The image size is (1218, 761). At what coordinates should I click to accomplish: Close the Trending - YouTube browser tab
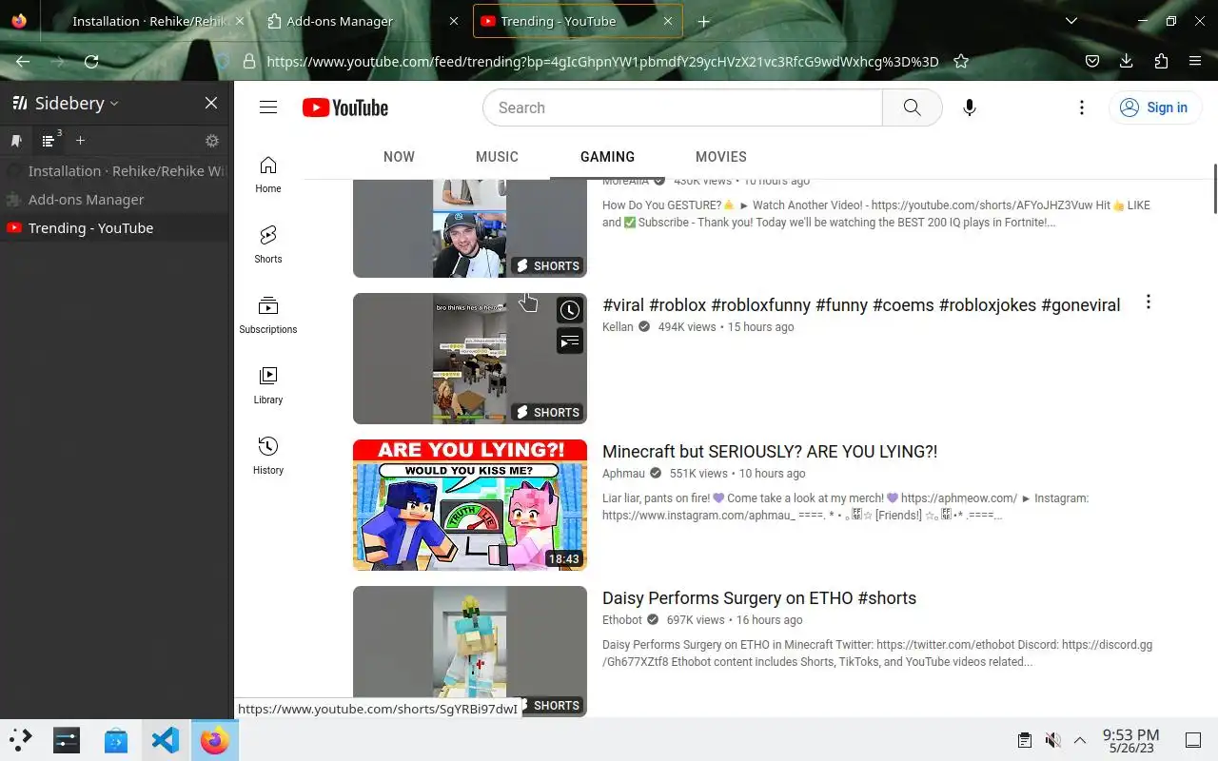coord(668,21)
